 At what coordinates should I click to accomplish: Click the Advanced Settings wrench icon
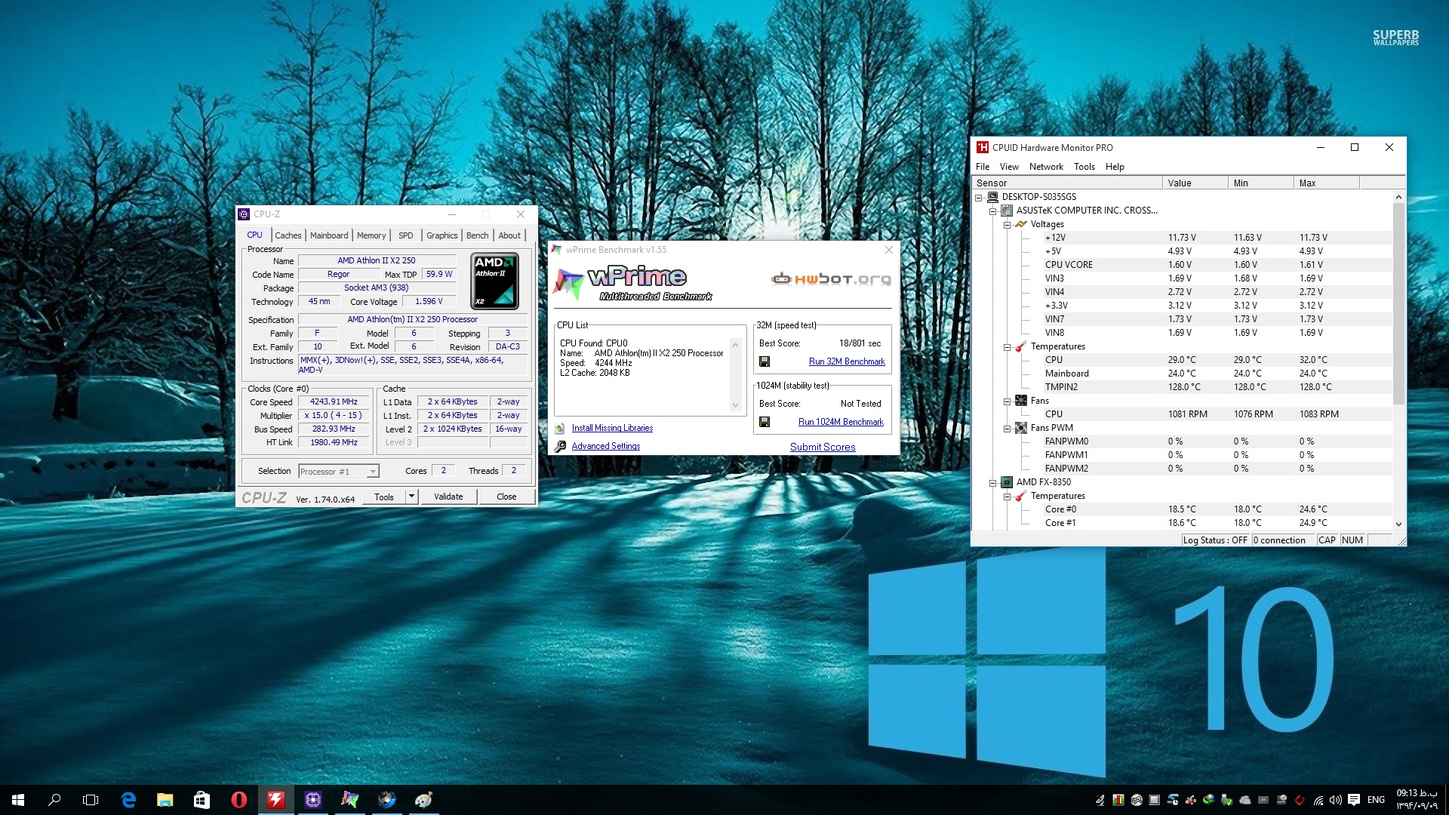(560, 446)
